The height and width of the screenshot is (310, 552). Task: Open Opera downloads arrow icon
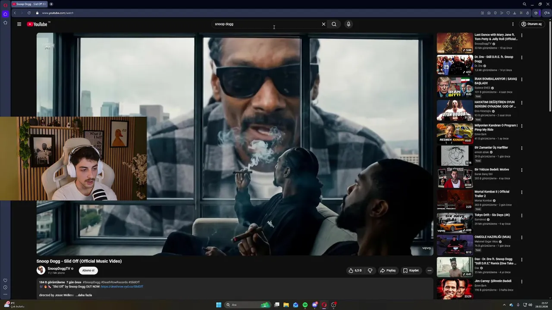coord(514,13)
